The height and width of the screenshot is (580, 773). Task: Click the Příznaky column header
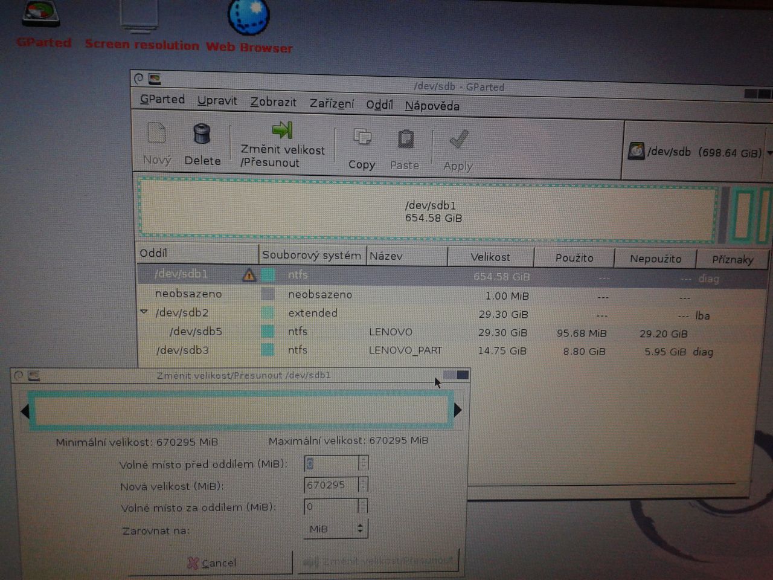(733, 260)
